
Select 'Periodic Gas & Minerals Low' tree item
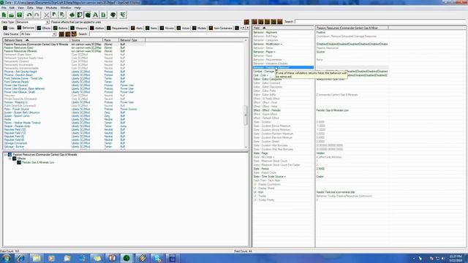coord(38,162)
